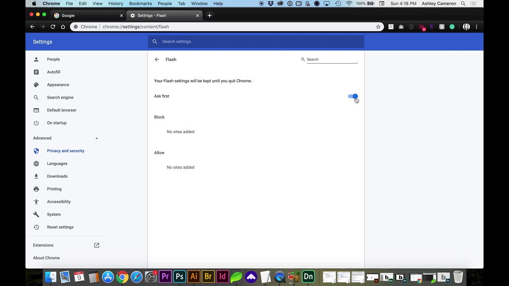Reload the page

click(53, 27)
